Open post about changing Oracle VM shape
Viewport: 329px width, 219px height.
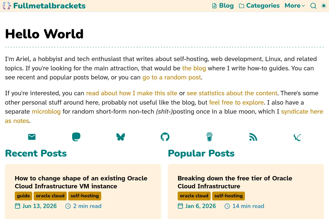pyautogui.click(x=81, y=182)
